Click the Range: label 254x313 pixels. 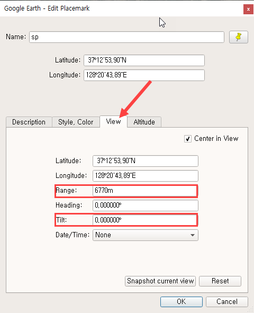tap(66, 191)
